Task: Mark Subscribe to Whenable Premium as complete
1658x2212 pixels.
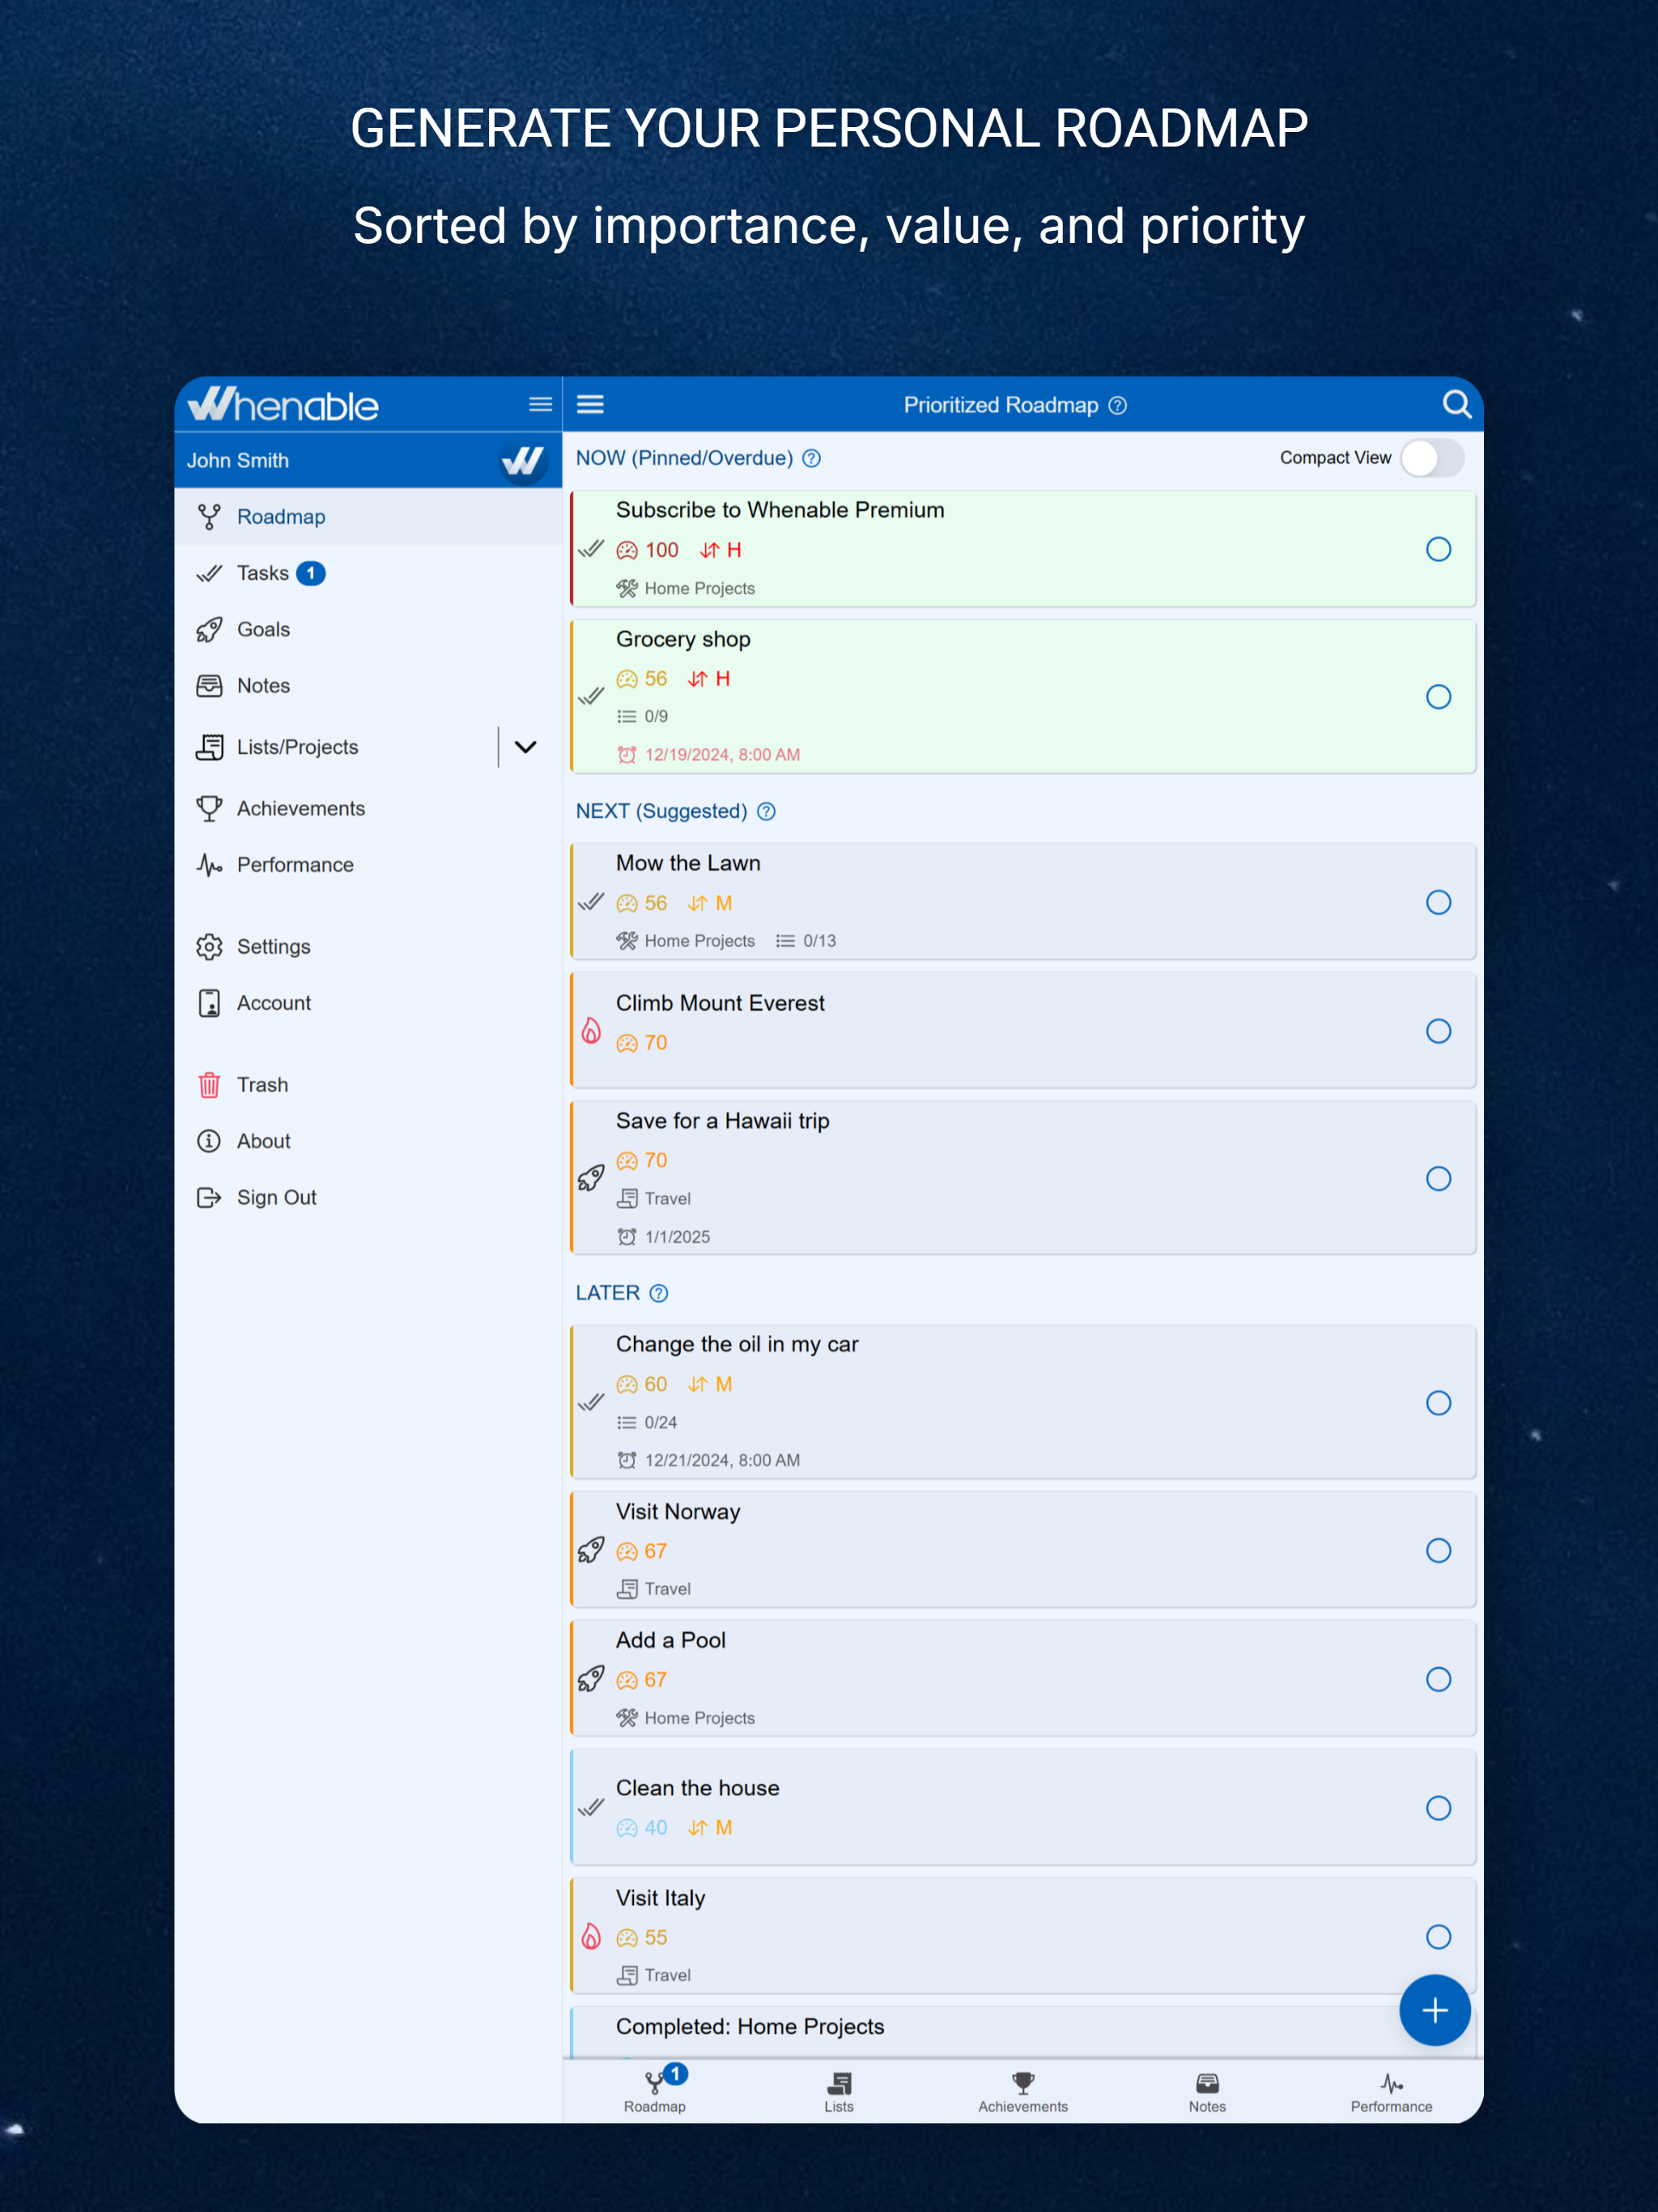Action: click(x=1438, y=549)
